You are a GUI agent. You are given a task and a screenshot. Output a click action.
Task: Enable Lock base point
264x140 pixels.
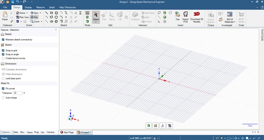point(3,79)
